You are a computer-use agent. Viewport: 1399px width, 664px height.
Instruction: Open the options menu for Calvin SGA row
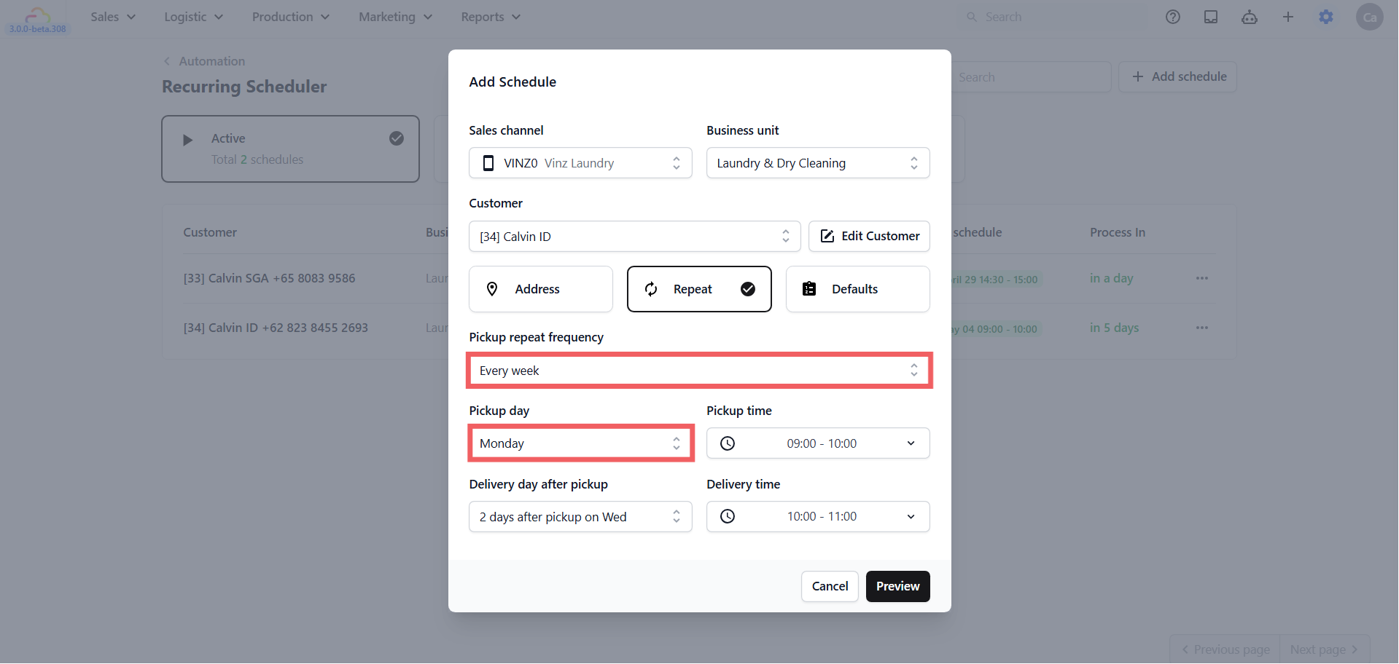coord(1202,278)
